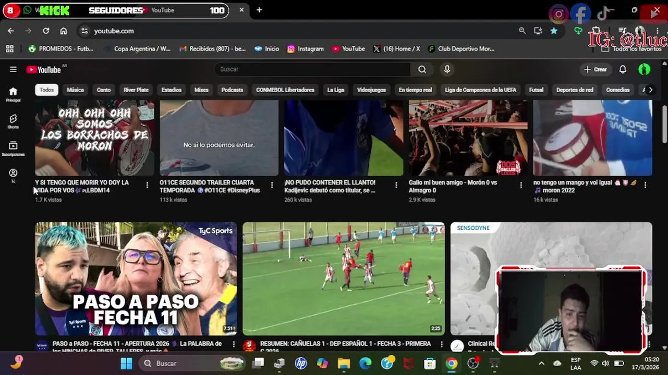Open options for the Kadijevic video

point(396,185)
